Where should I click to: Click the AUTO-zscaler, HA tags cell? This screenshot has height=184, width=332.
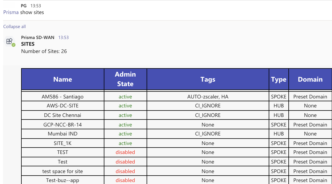[208, 97]
